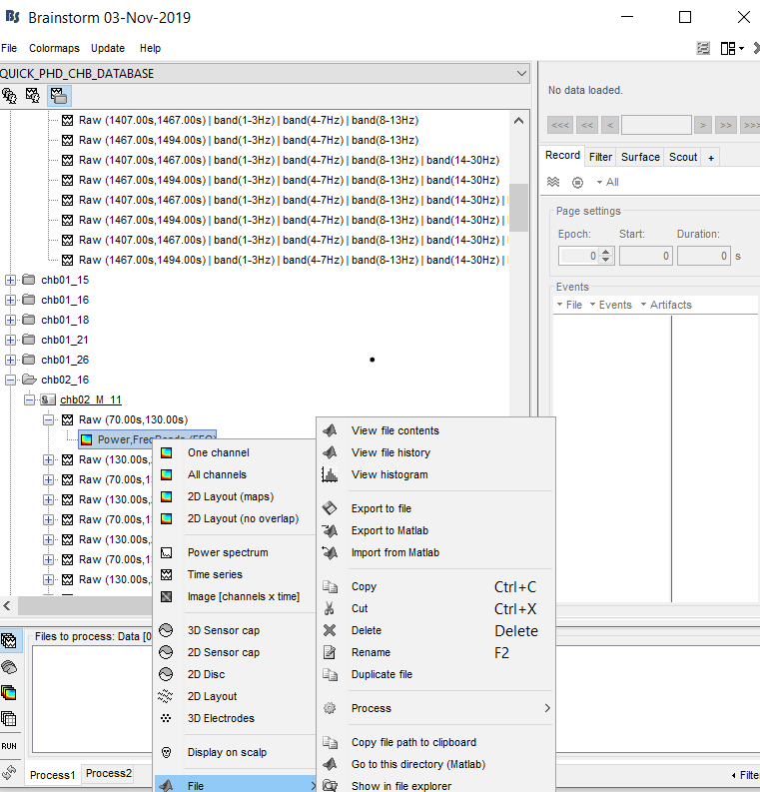
Task: Open the window layout options icon
Action: tap(731, 48)
